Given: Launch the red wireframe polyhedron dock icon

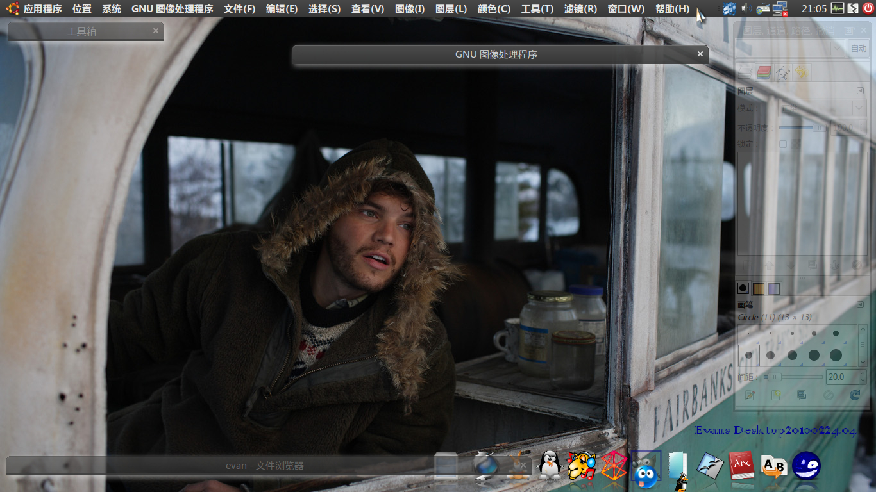Looking at the screenshot, I should point(613,466).
